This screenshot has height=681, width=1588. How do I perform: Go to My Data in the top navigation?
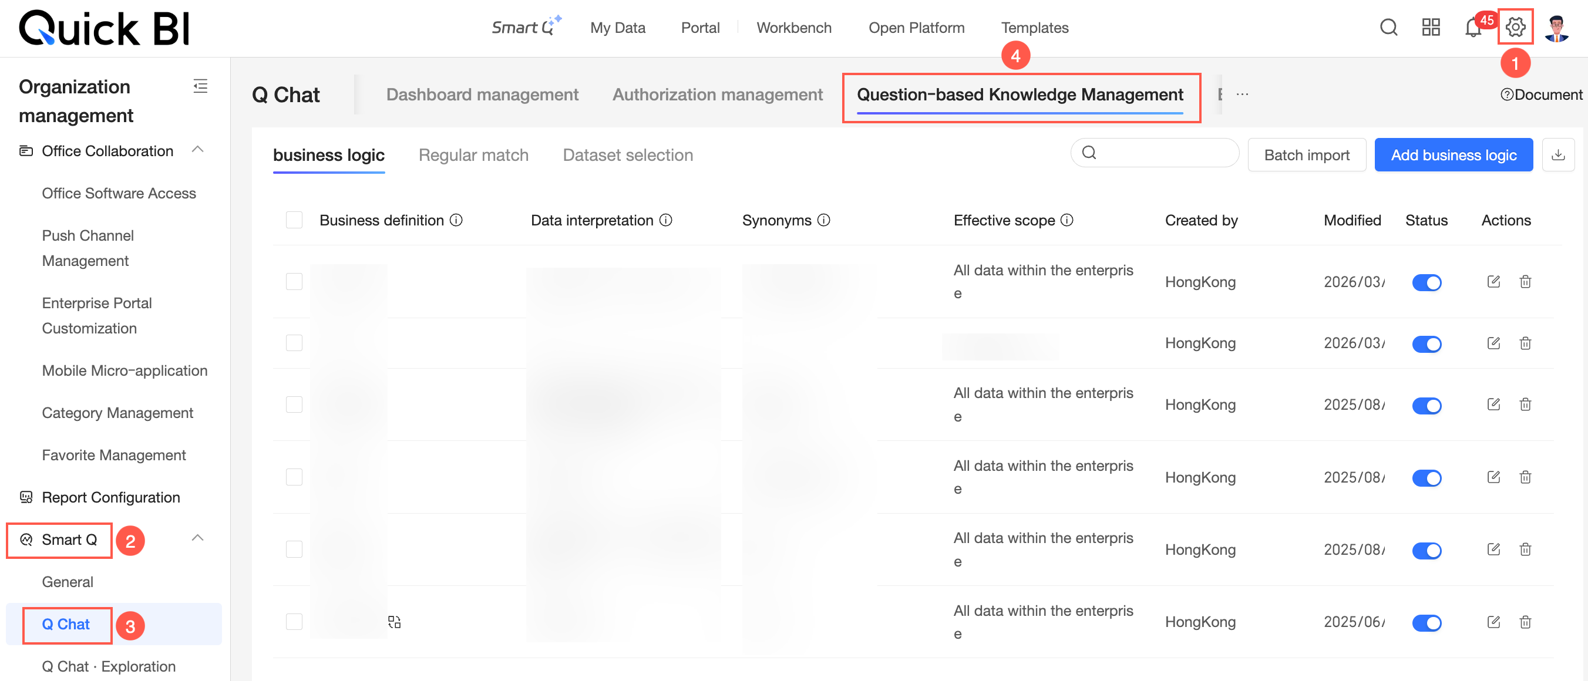(618, 28)
